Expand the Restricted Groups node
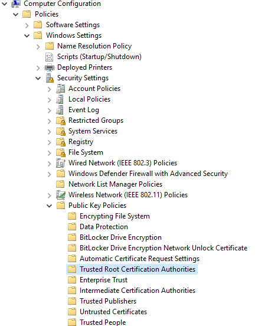The width and height of the screenshot is (262, 326). pyautogui.click(x=49, y=121)
